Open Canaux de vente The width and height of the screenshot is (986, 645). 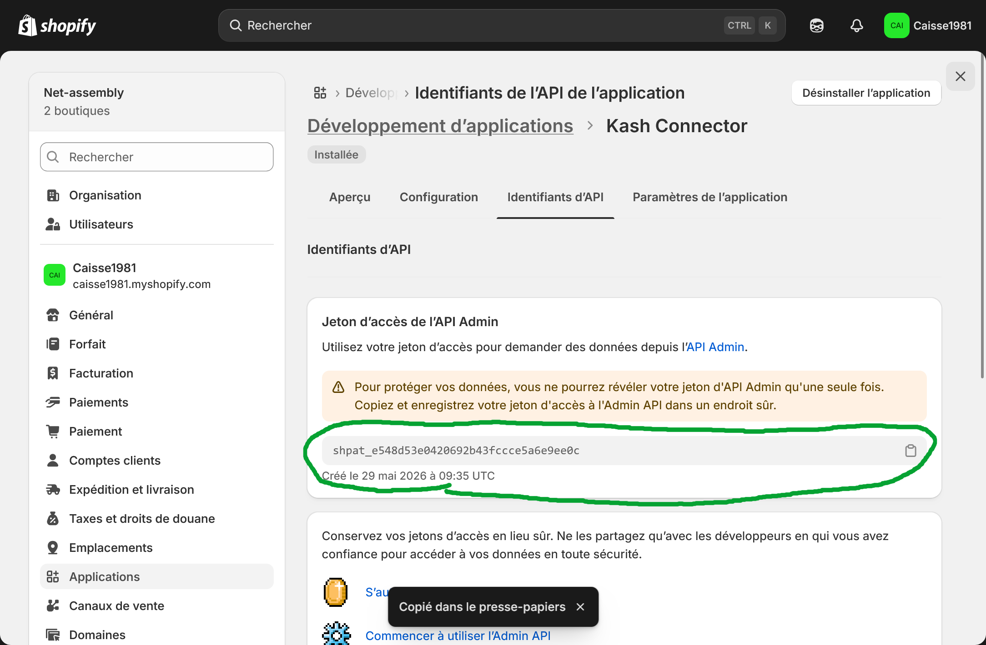pyautogui.click(x=157, y=606)
